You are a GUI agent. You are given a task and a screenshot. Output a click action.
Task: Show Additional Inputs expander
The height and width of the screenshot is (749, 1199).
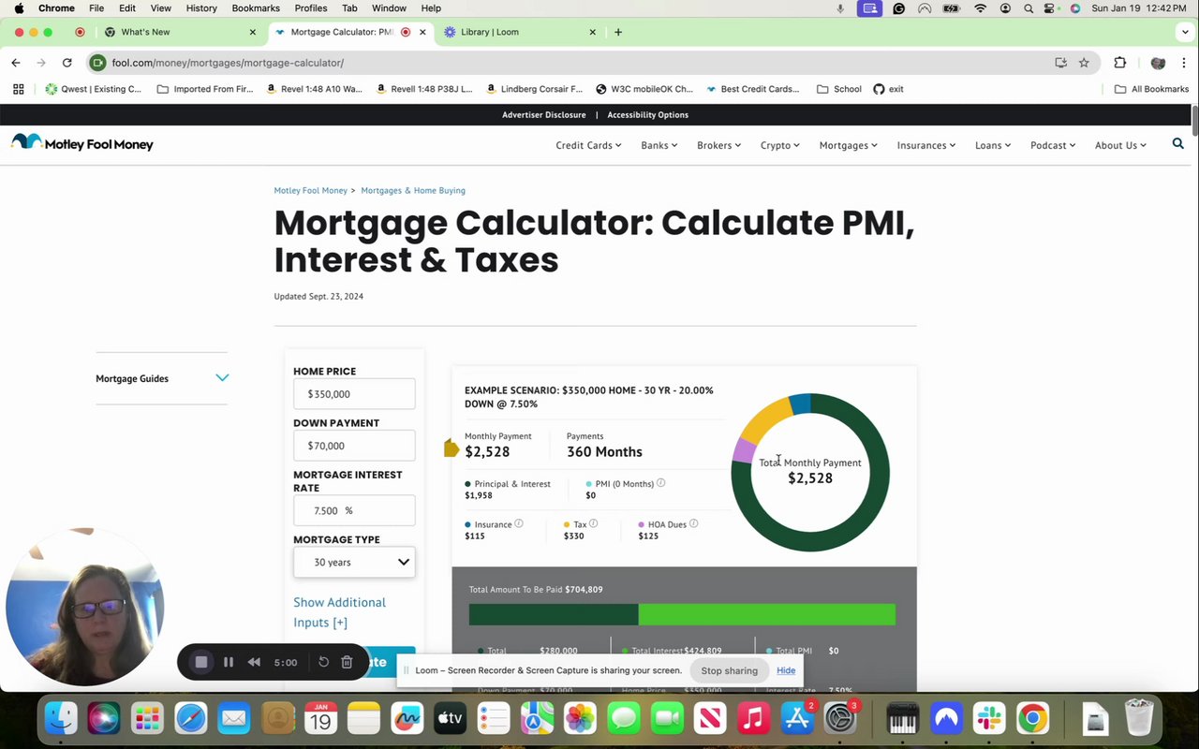coord(339,612)
